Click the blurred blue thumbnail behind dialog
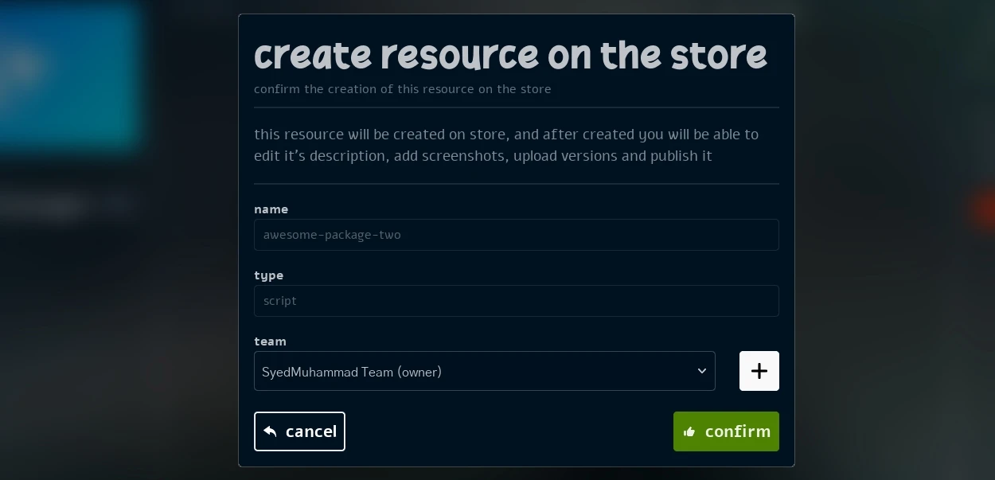This screenshot has width=995, height=480. [68, 76]
